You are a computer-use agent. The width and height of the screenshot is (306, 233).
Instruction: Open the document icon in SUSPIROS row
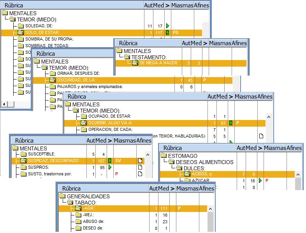(x=140, y=167)
